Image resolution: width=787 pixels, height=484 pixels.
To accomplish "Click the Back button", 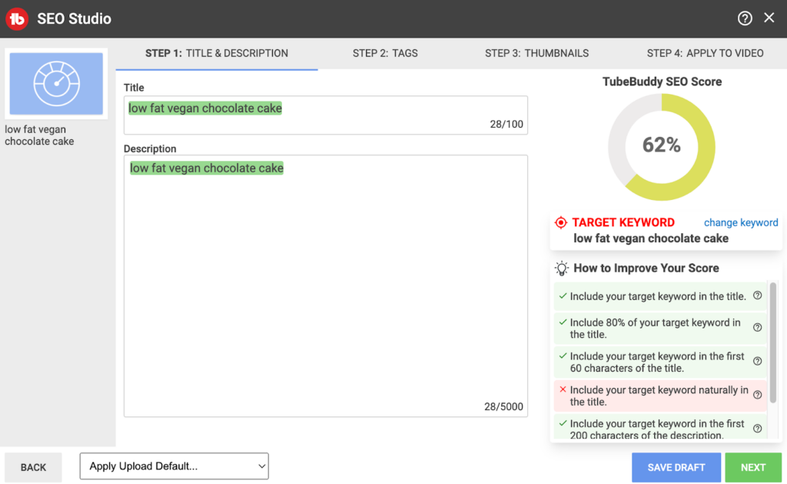I will [33, 467].
